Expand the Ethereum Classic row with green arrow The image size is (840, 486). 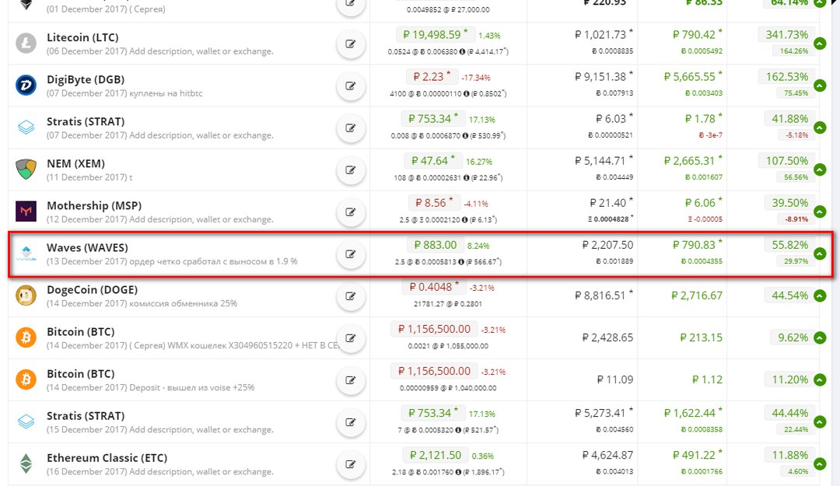tap(820, 463)
